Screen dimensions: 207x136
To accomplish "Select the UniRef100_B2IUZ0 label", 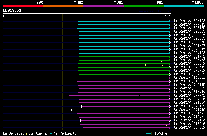I will tap(190, 103).
